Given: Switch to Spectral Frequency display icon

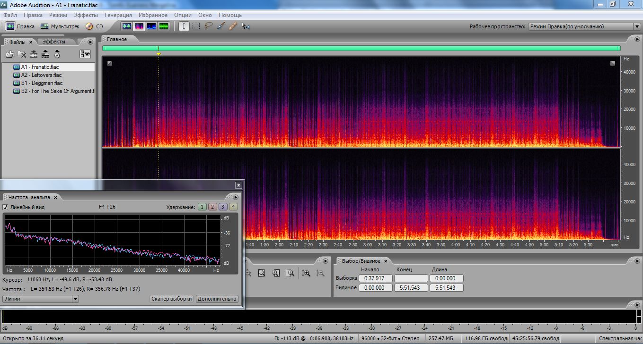Looking at the screenshot, I should point(139,26).
